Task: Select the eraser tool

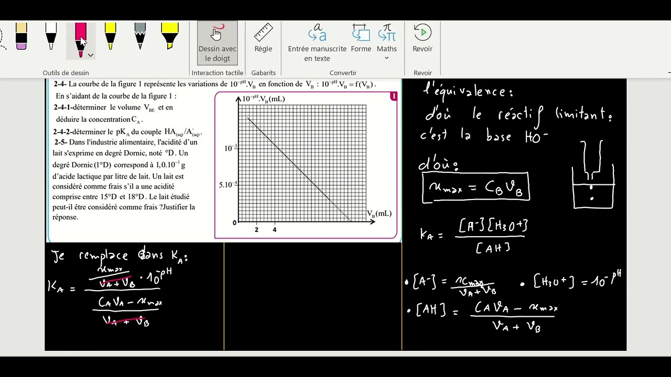Action: [x=21, y=37]
